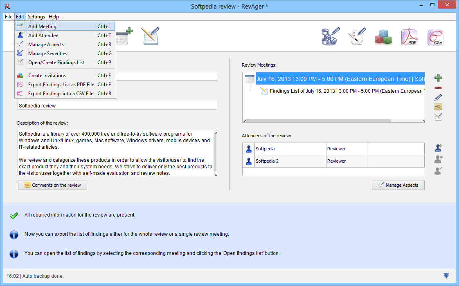
Task: Open Manage Severities dumbbell toolbar icon
Action: click(x=331, y=36)
